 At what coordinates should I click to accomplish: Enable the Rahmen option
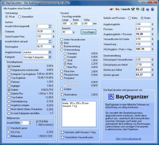coord(9,82)
